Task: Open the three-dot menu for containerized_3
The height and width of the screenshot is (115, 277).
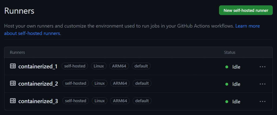Action: pyautogui.click(x=262, y=101)
